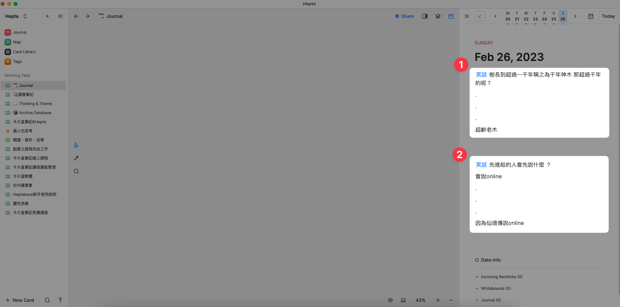This screenshot has height=307, width=620.
Task: Click the Share link
Action: click(404, 16)
